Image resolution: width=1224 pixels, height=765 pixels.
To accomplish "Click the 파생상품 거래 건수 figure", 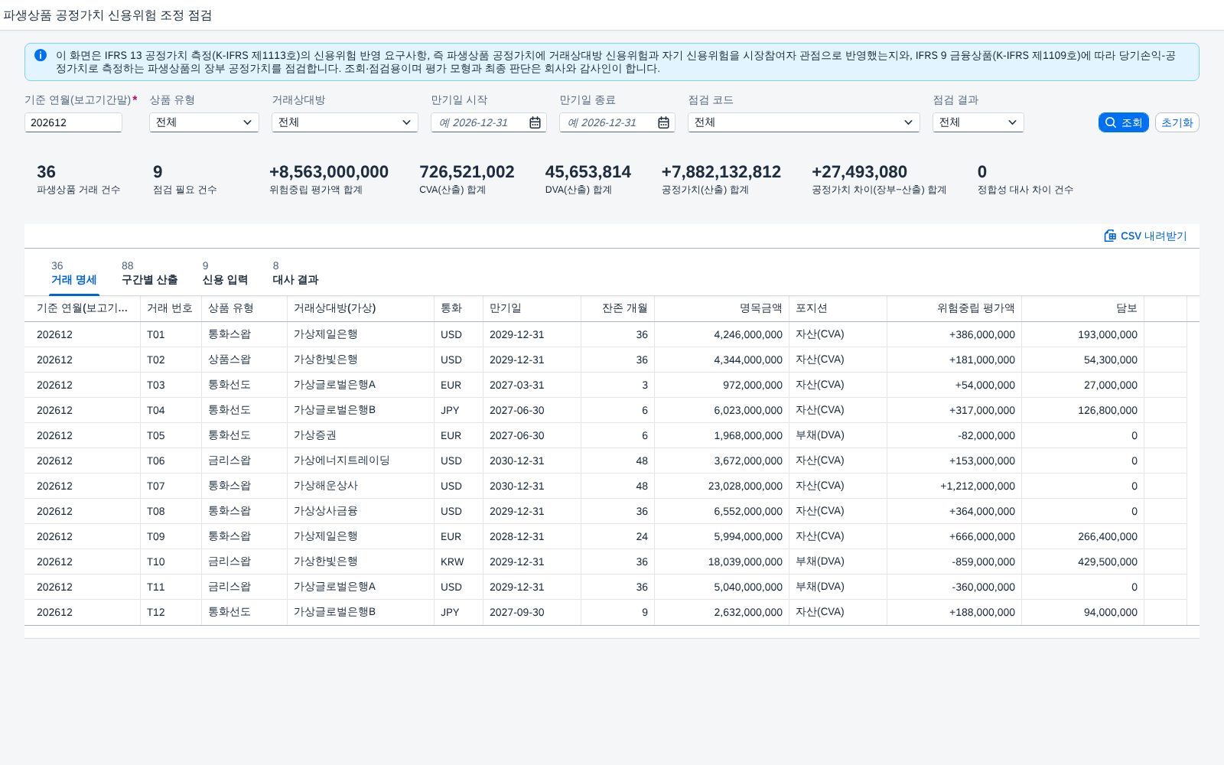I will click(46, 172).
